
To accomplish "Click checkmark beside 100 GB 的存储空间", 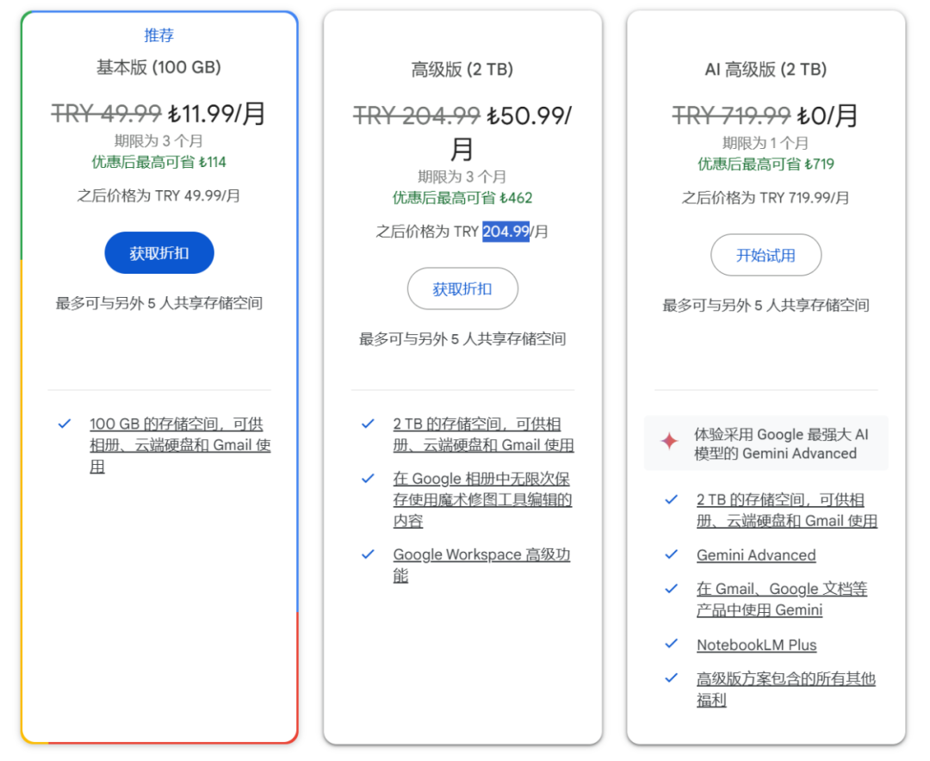I will point(64,424).
